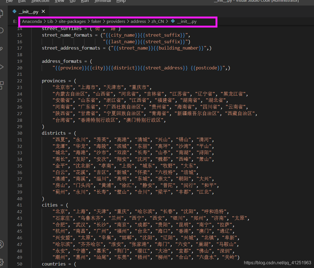Select faker in the breadcrumb
The width and height of the screenshot is (314, 268).
pos(96,21)
